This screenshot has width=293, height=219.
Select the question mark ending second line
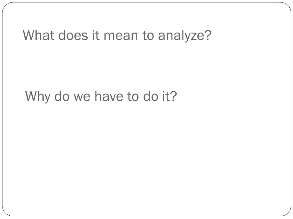coord(174,96)
